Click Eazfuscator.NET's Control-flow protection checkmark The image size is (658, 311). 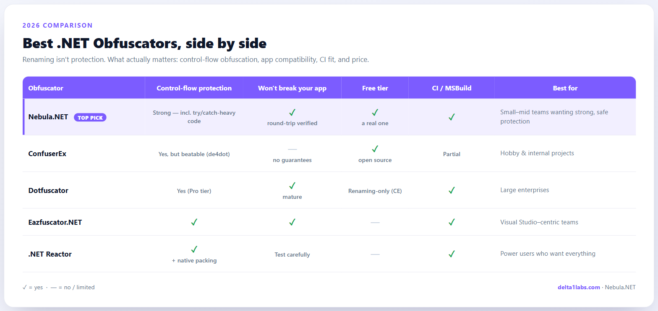click(x=194, y=222)
